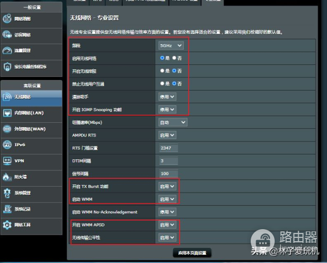Click the 网络地图 globe icon

coord(8,19)
